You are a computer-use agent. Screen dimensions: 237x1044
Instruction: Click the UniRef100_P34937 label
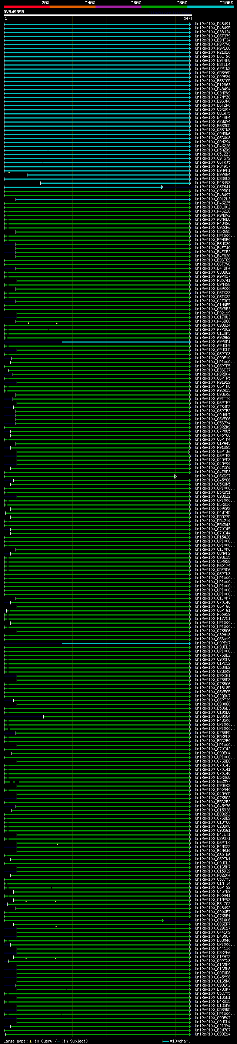(x=213, y=167)
